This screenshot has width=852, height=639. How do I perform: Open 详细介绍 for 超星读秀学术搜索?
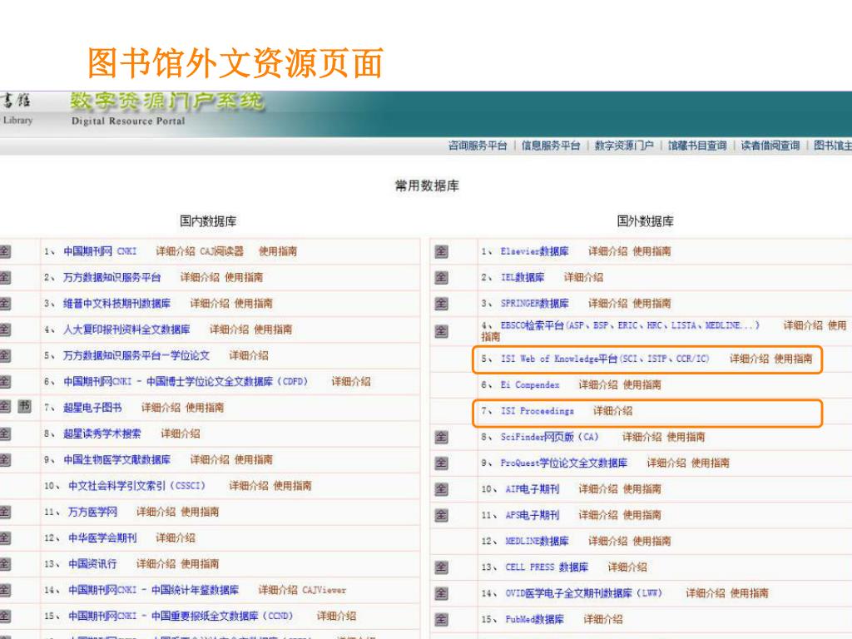tap(181, 433)
